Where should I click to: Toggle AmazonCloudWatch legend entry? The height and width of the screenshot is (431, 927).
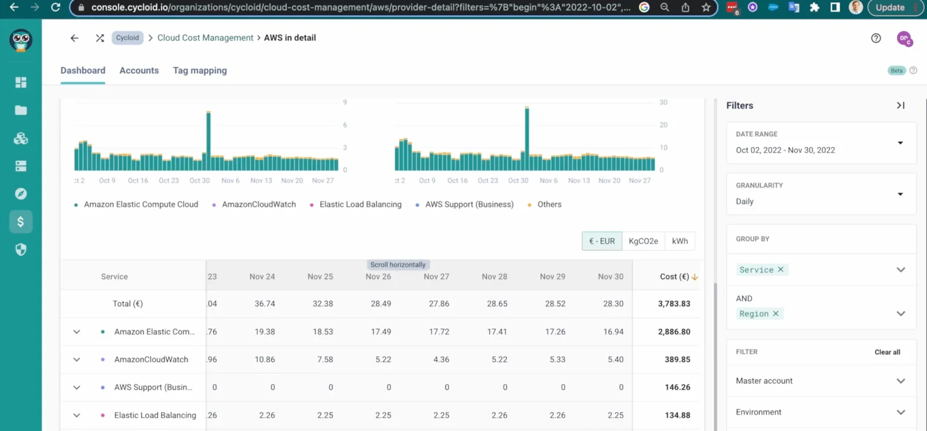coord(254,205)
